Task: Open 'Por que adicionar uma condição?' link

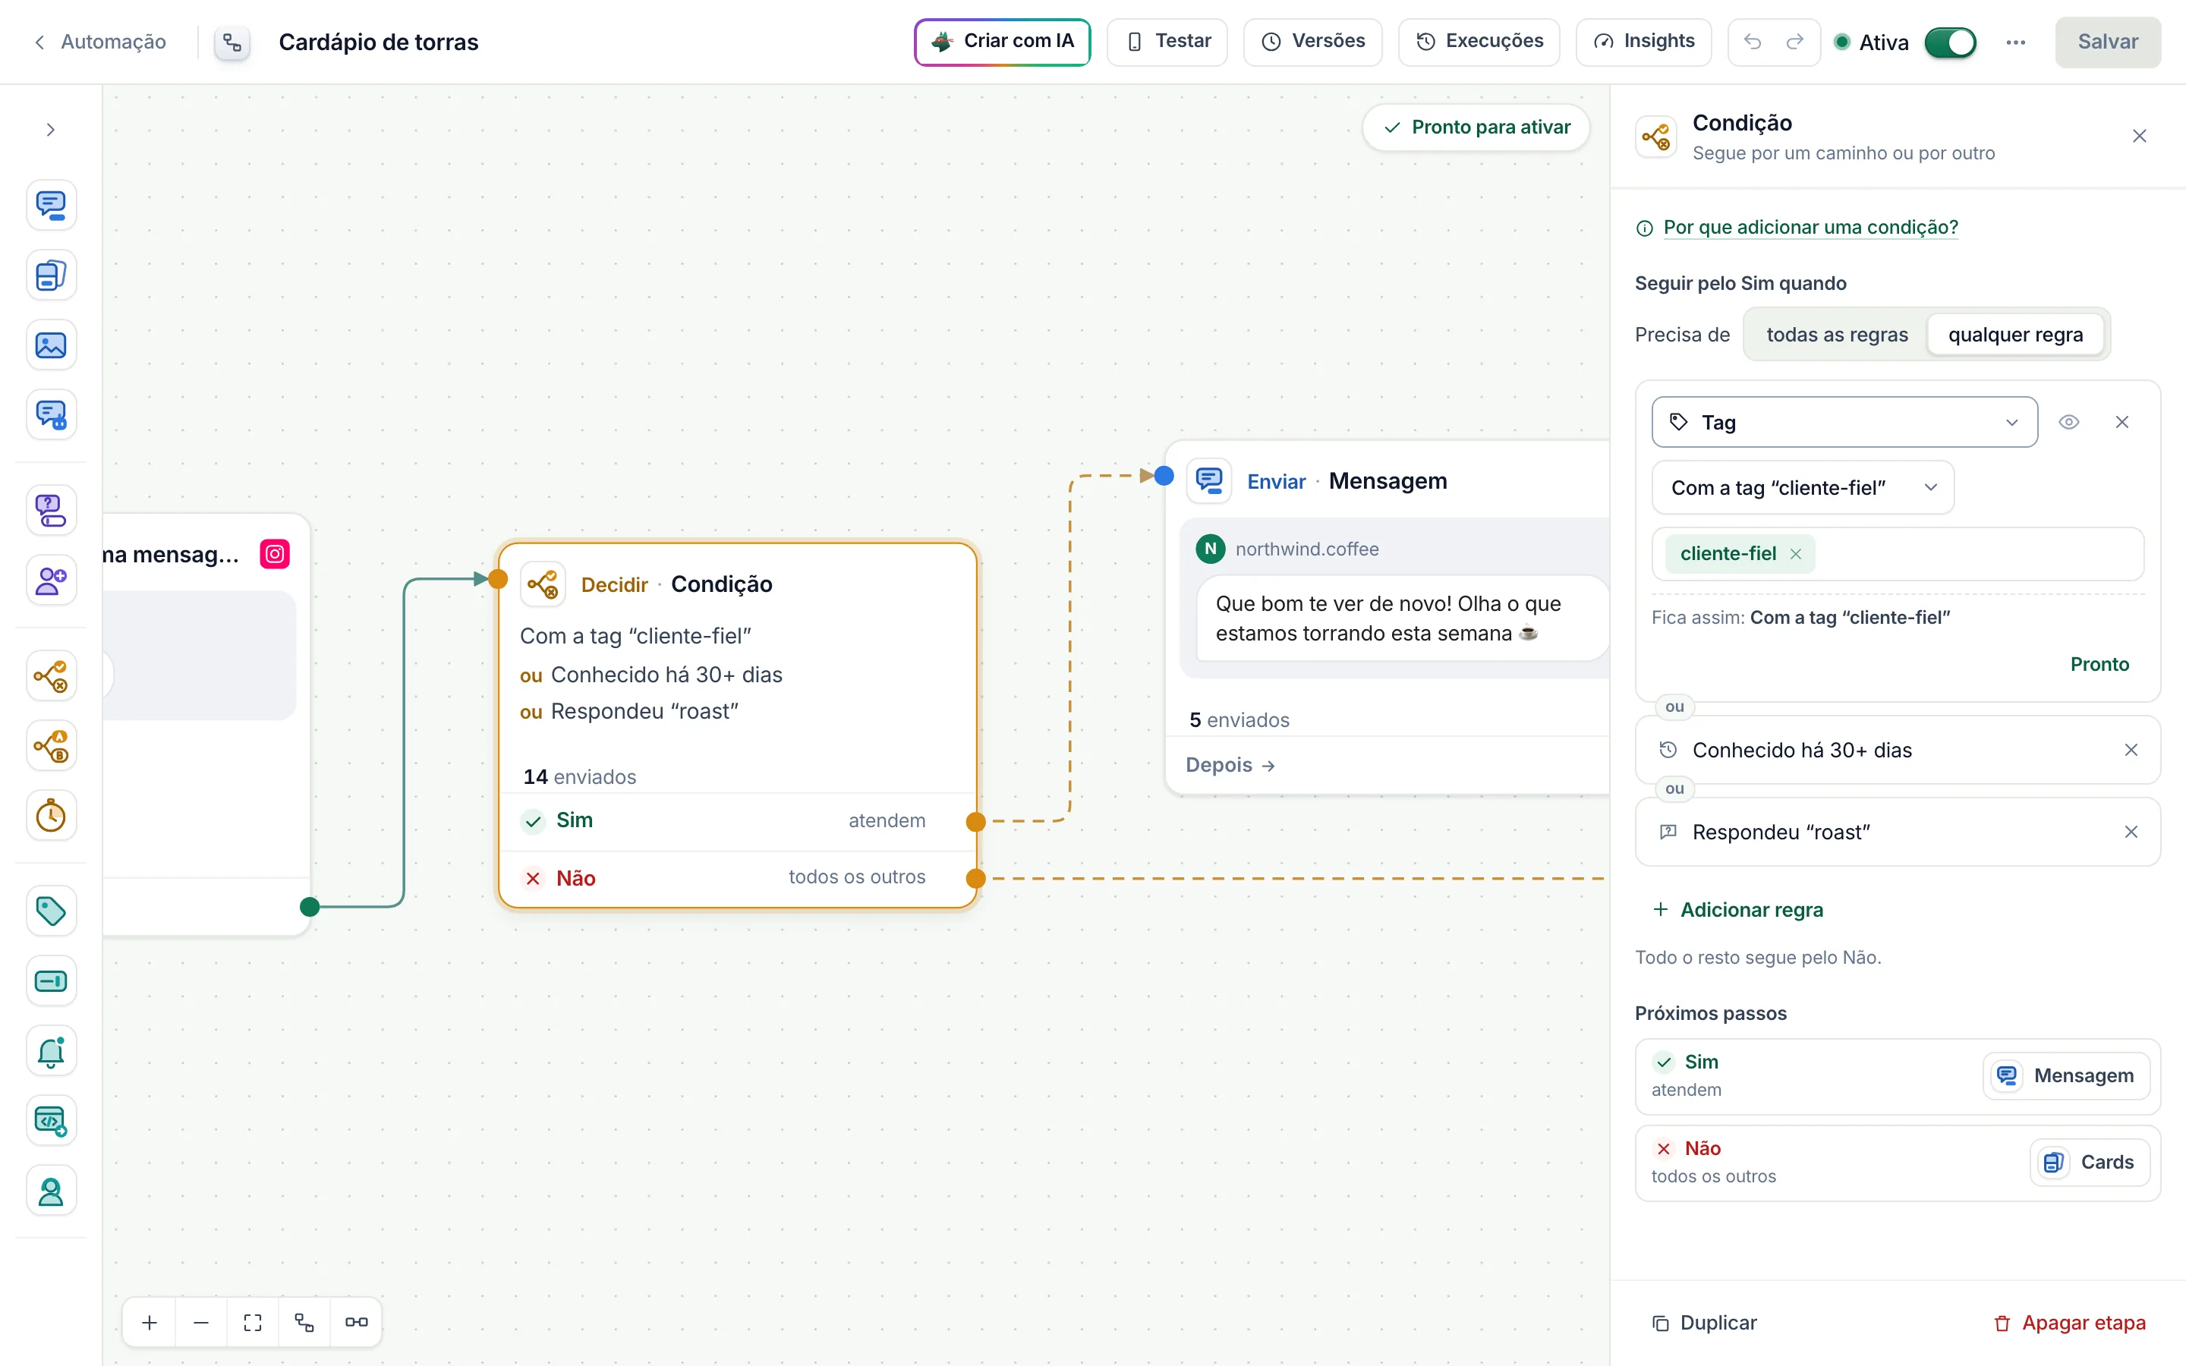Action: coord(1810,228)
